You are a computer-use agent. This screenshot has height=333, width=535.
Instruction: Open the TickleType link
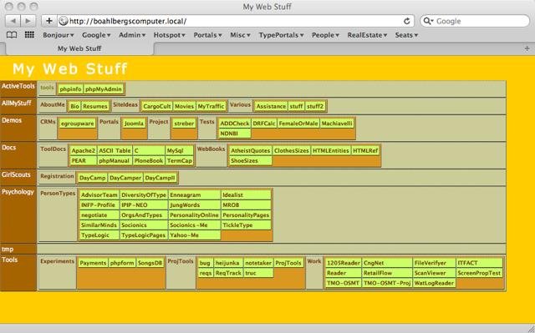(x=246, y=225)
